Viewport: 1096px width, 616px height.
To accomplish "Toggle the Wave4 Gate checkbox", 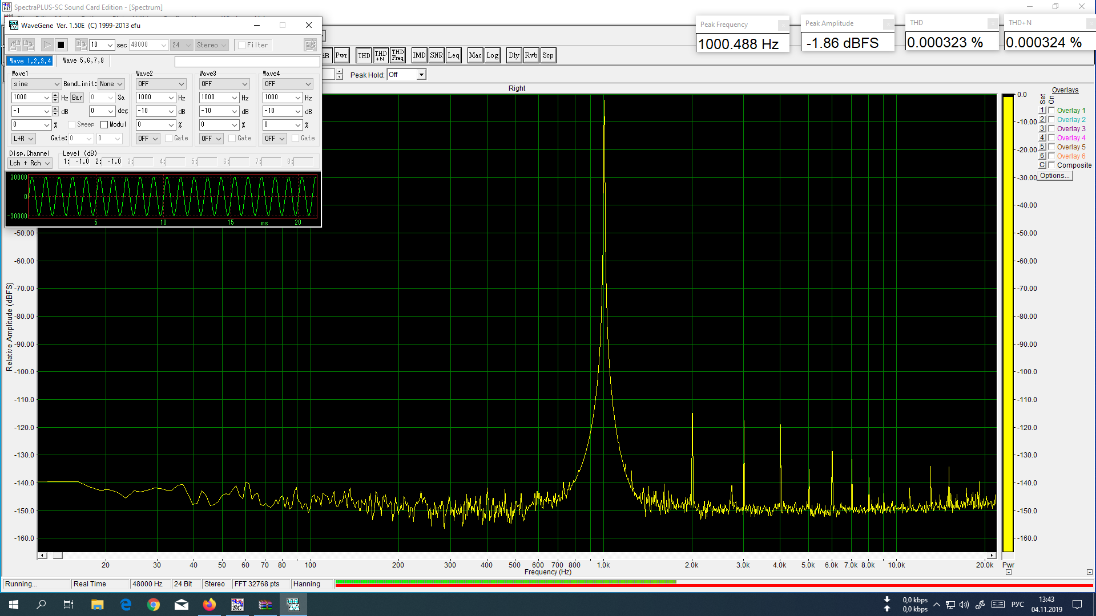I will click(296, 138).
